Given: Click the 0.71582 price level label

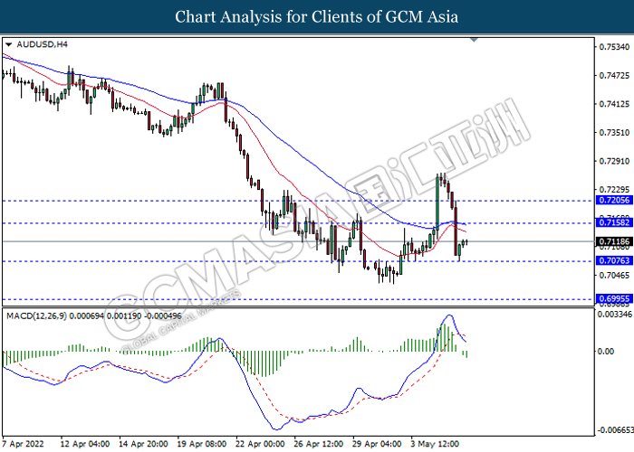Looking at the screenshot, I should (x=614, y=222).
